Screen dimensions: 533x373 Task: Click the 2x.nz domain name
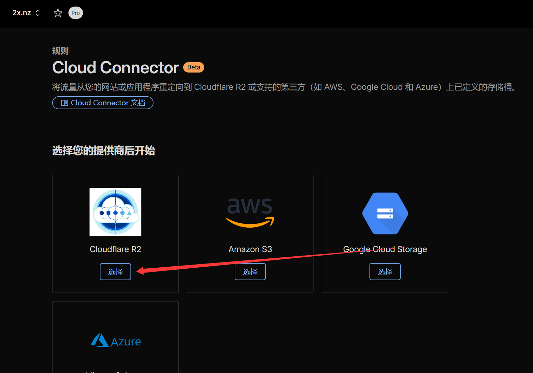click(21, 13)
